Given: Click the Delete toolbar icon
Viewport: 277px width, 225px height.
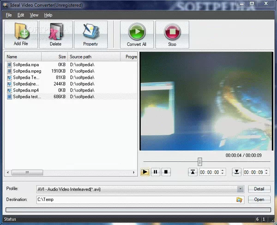Looking at the screenshot, I should [56, 34].
